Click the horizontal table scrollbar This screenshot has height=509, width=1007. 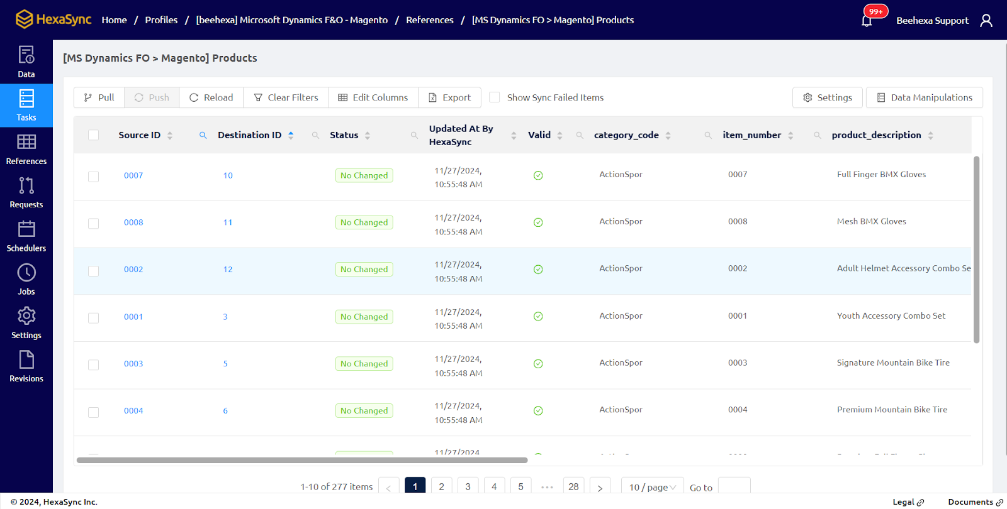(302, 460)
